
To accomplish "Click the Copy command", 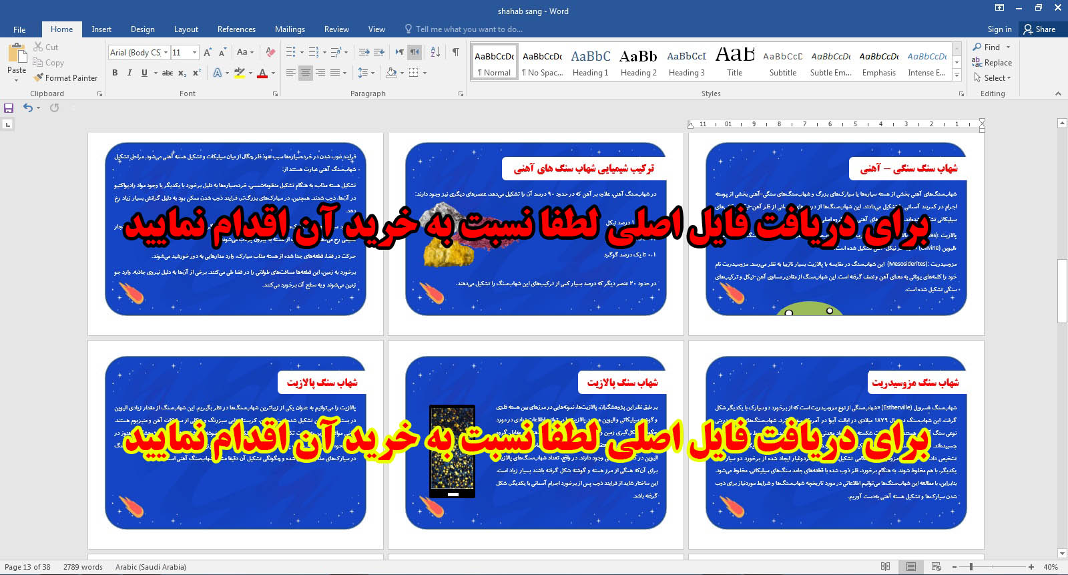I will (49, 63).
